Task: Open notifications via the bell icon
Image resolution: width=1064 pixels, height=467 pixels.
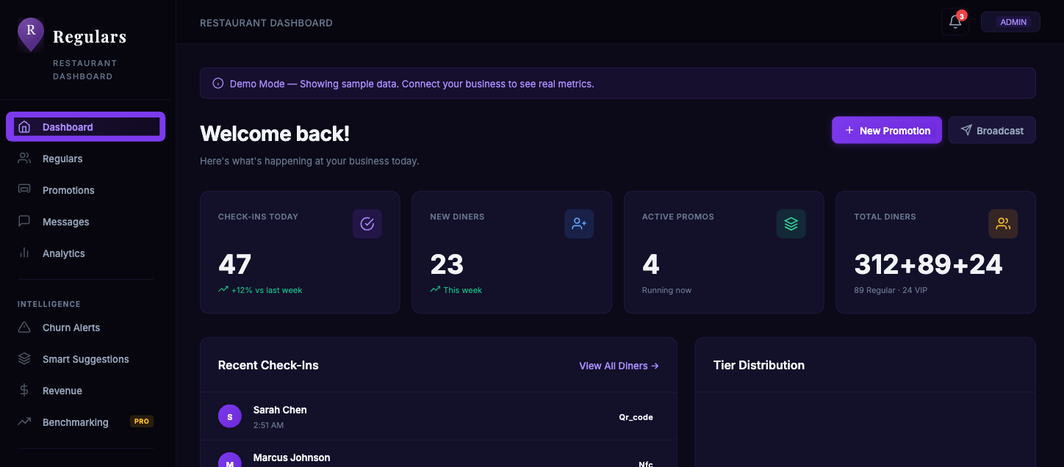Action: point(955,22)
